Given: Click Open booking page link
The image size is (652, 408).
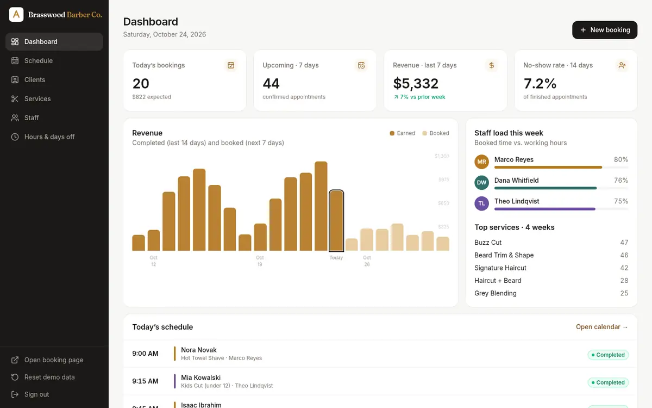Looking at the screenshot, I should point(54,360).
